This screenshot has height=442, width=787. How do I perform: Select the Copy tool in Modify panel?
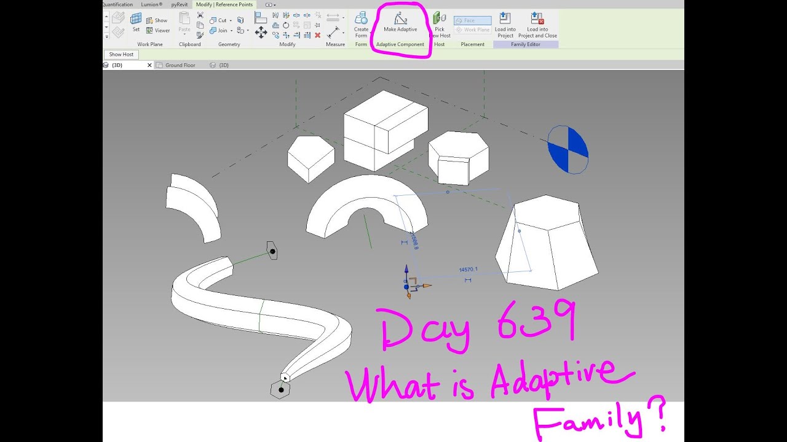275,35
